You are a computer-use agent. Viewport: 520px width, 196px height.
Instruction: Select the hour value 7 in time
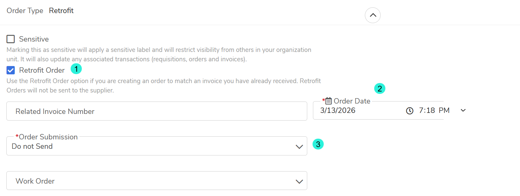pos(421,111)
